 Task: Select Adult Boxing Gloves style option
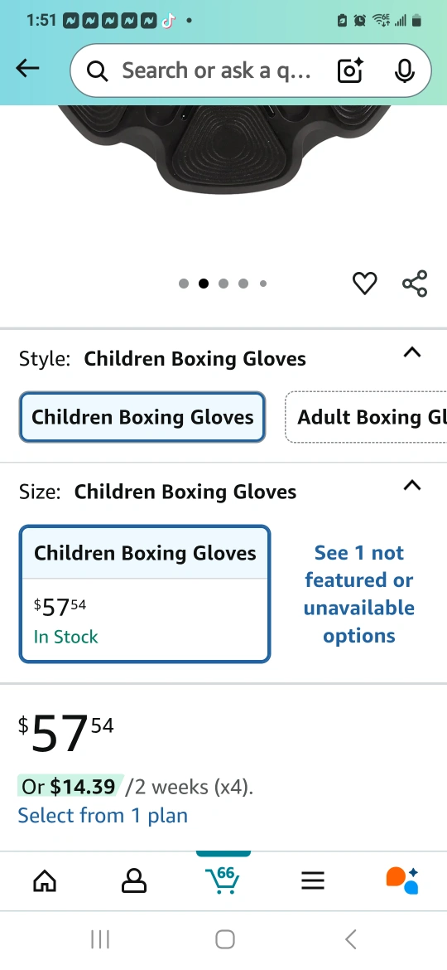coord(366,417)
